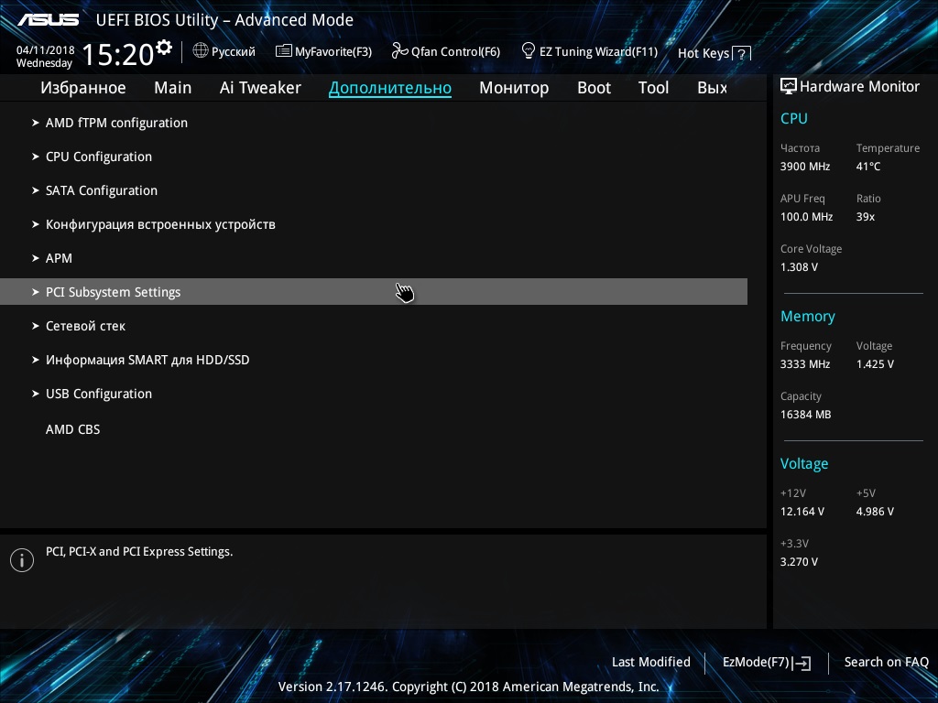Open Qfan Control(F6)
Image resolution: width=938 pixels, height=703 pixels.
point(446,51)
